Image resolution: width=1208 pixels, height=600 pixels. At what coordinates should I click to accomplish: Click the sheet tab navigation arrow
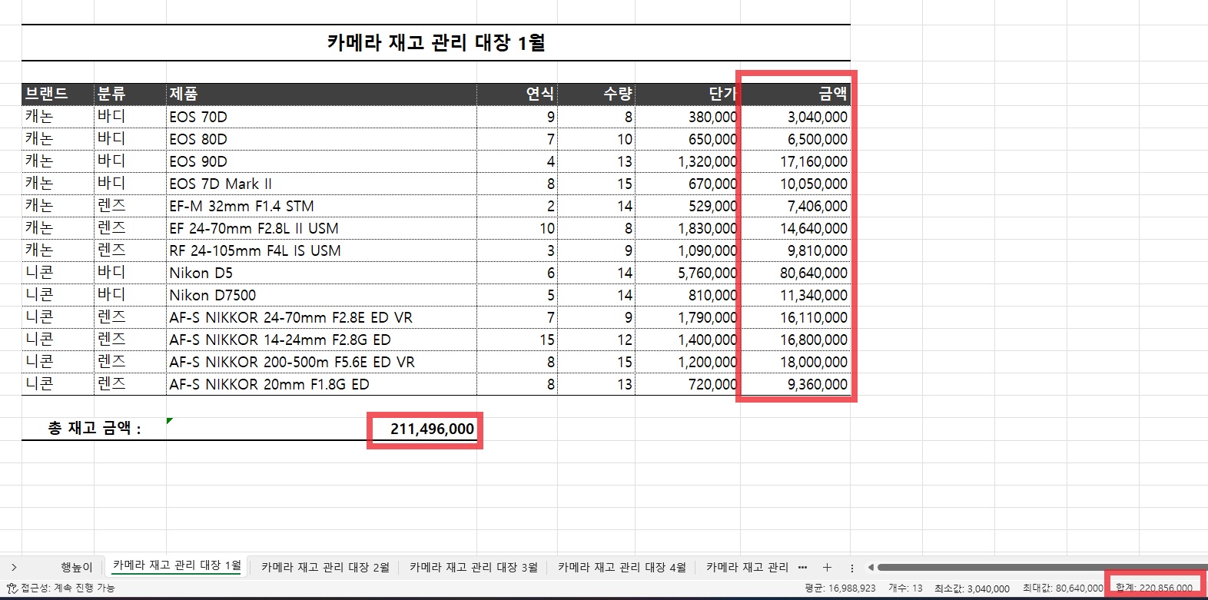[x=14, y=567]
